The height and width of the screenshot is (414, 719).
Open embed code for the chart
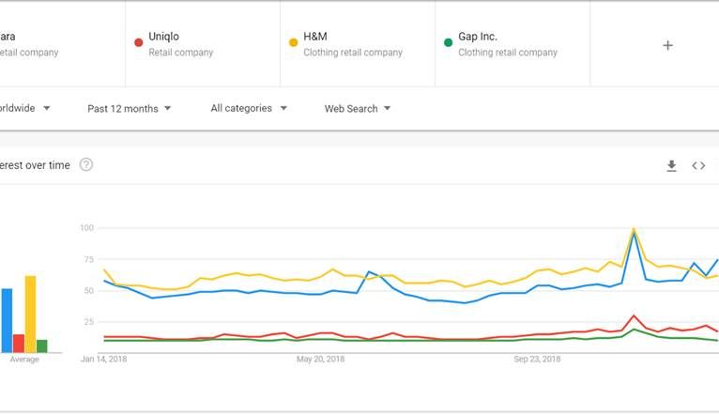tap(698, 166)
